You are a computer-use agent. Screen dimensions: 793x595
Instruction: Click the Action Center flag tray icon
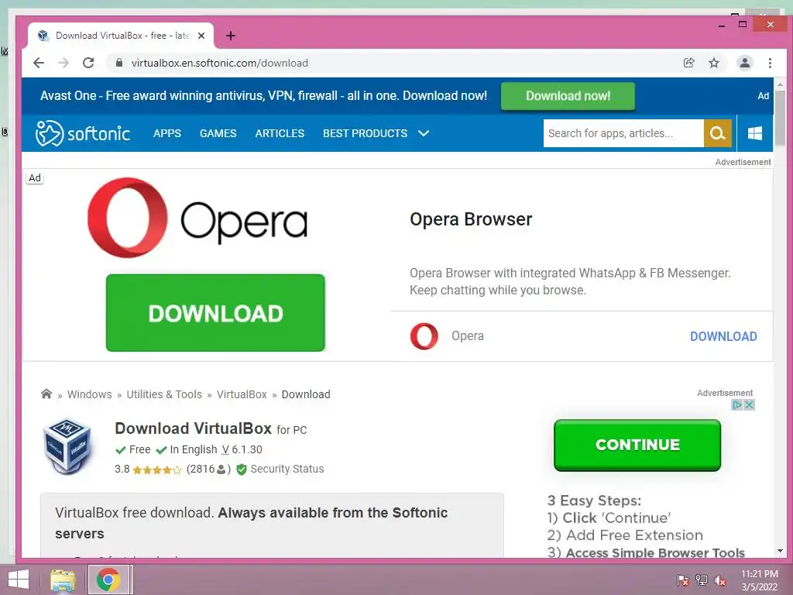click(683, 580)
